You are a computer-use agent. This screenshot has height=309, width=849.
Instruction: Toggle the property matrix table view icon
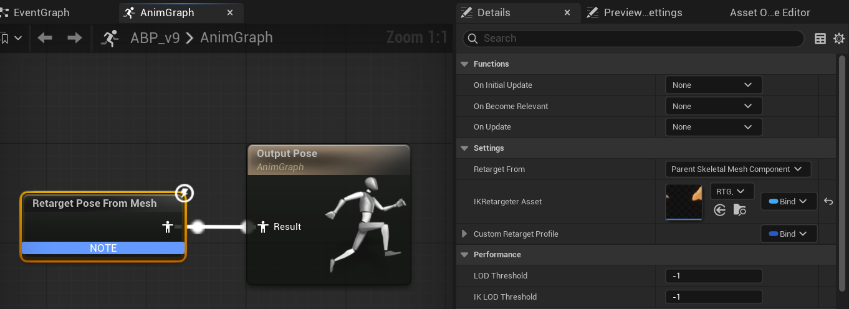tap(820, 39)
